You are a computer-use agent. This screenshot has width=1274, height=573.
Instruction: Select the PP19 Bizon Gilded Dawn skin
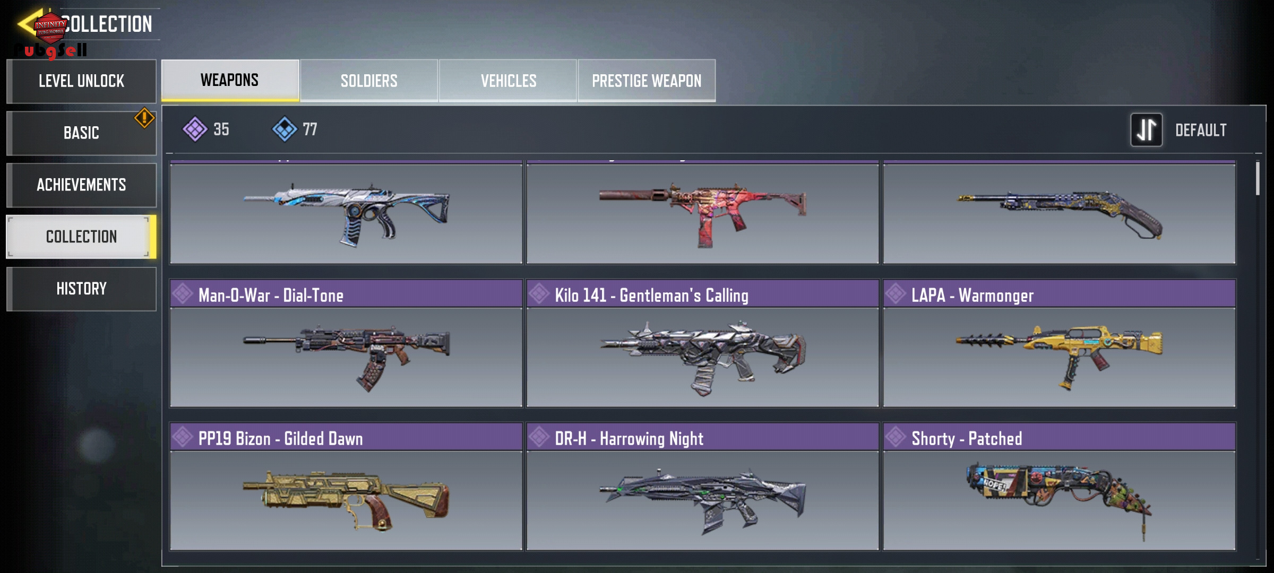coord(346,487)
